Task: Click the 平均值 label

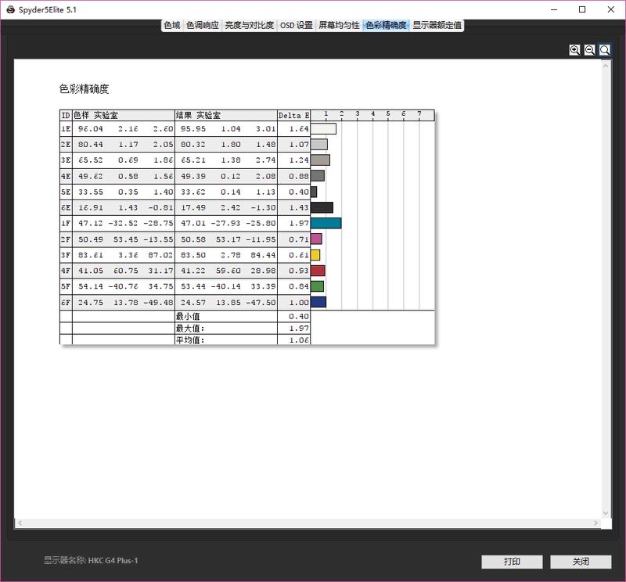Action: coord(190,340)
